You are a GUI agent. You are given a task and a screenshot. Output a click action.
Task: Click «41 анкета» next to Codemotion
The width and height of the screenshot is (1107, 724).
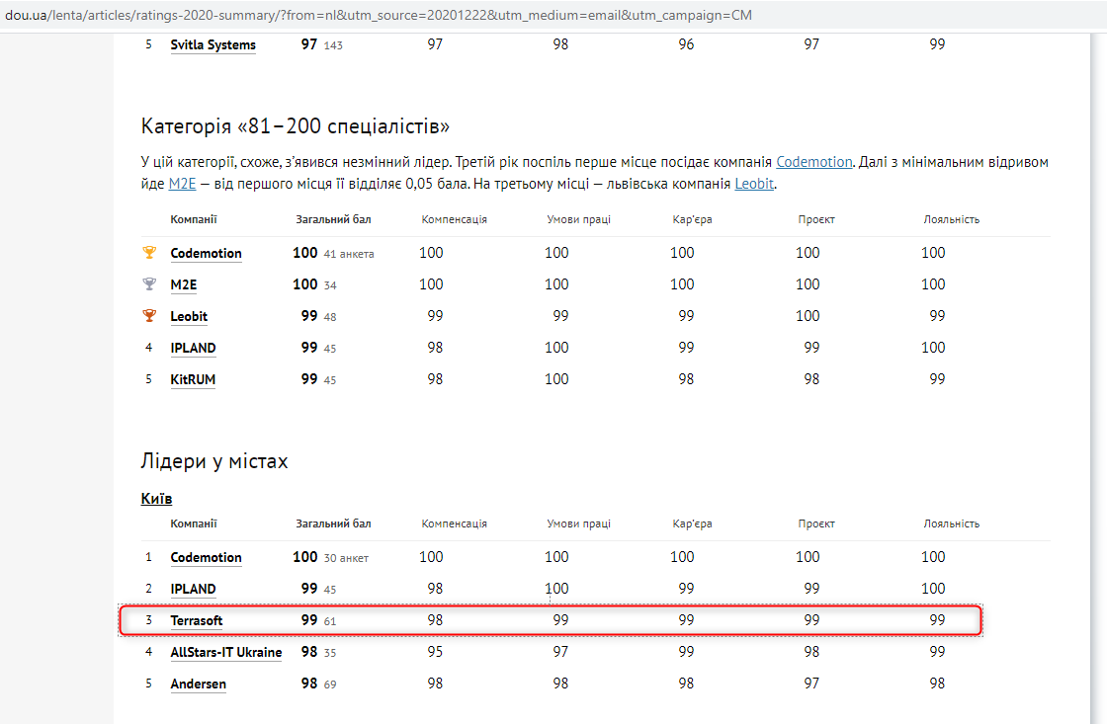coord(349,254)
